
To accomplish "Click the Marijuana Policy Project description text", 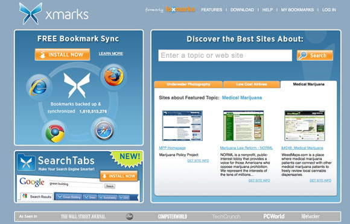I will point(179,155).
